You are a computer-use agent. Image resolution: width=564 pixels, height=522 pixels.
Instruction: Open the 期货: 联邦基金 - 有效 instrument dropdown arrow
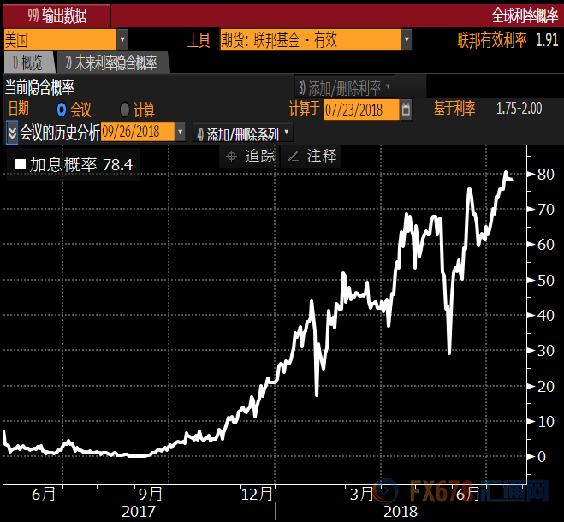pos(407,39)
